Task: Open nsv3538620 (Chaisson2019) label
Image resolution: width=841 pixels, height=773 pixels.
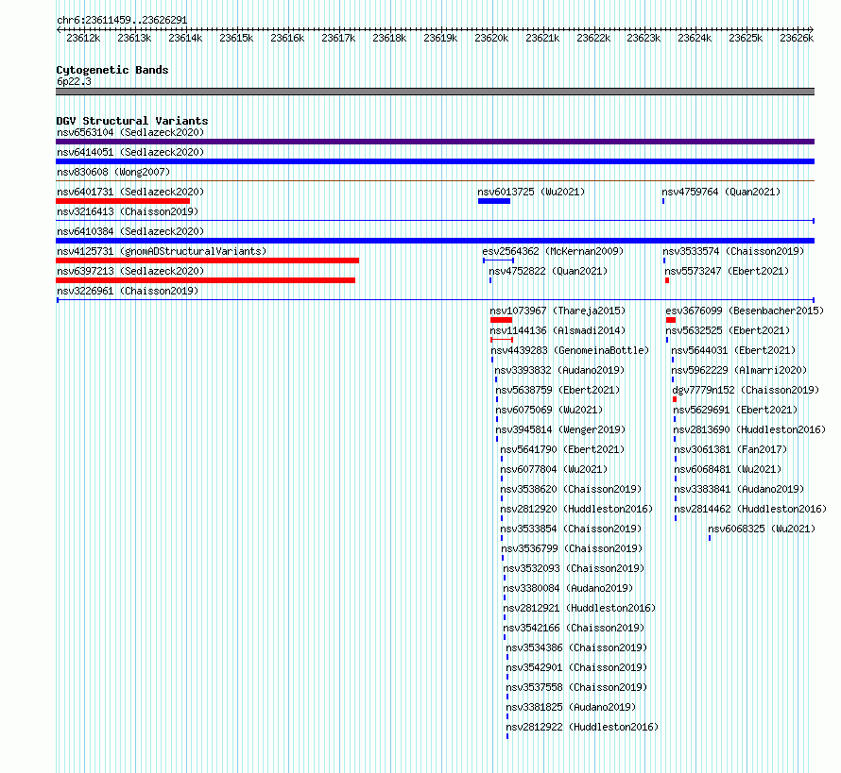Action: point(571,489)
